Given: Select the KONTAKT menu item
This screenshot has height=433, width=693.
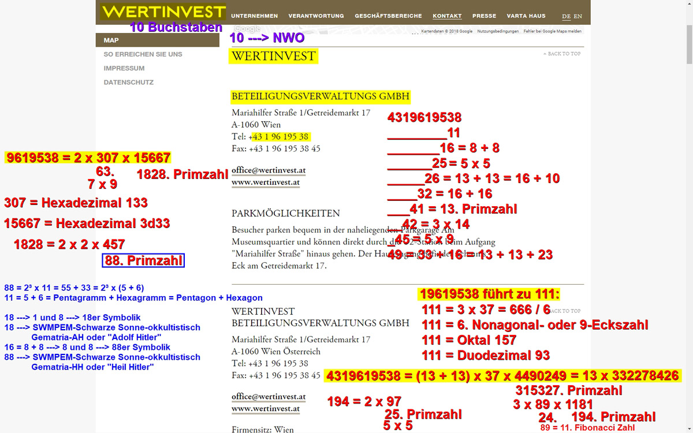Looking at the screenshot, I should point(447,16).
